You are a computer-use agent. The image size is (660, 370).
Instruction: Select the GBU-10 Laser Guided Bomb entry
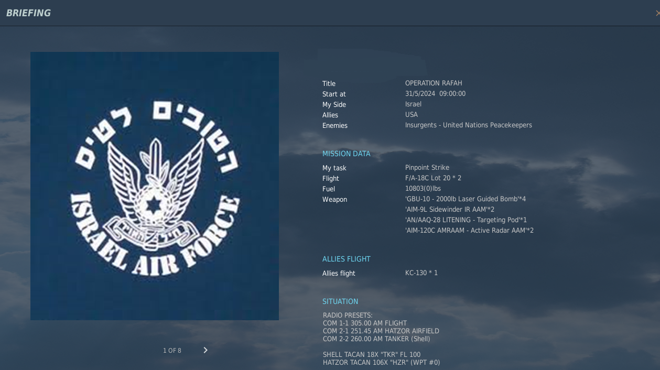point(465,199)
